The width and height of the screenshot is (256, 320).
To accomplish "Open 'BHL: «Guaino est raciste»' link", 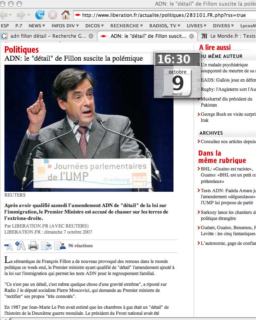I will (228, 175).
